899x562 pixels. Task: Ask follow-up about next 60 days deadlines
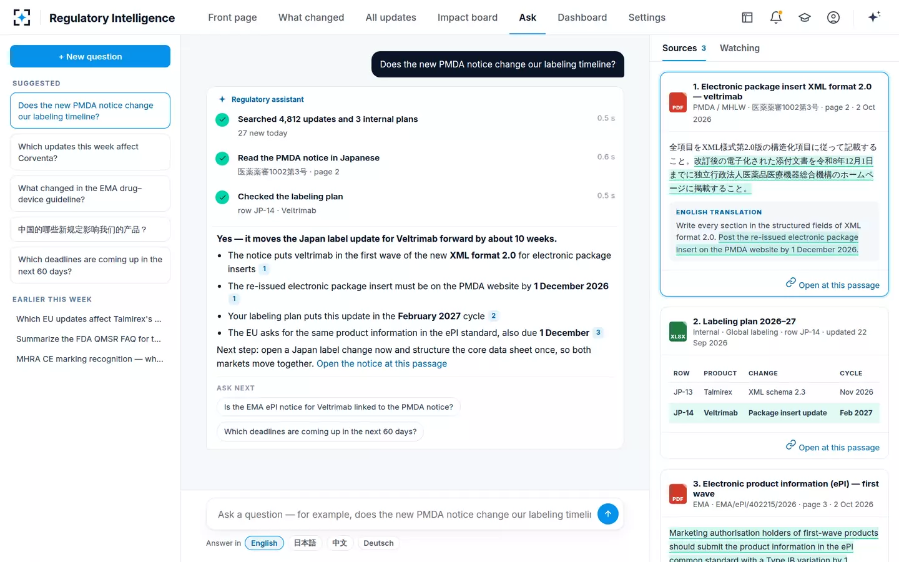320,431
